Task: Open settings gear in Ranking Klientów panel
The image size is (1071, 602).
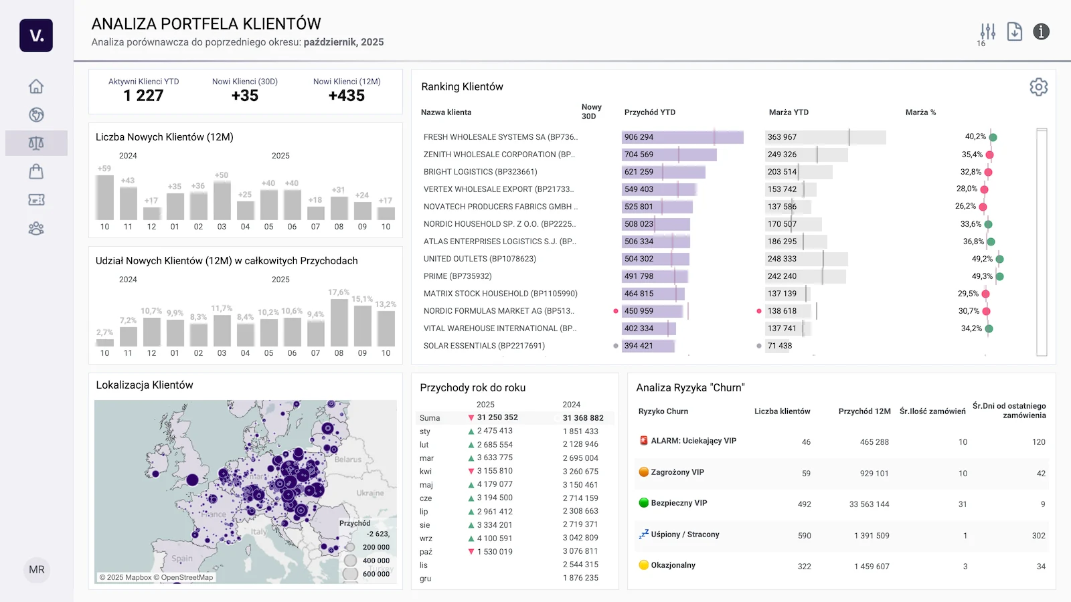Action: (1038, 87)
